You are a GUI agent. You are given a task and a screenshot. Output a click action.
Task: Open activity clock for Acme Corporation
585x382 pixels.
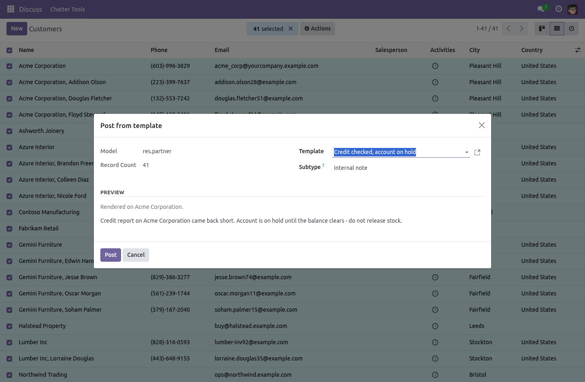(435, 66)
